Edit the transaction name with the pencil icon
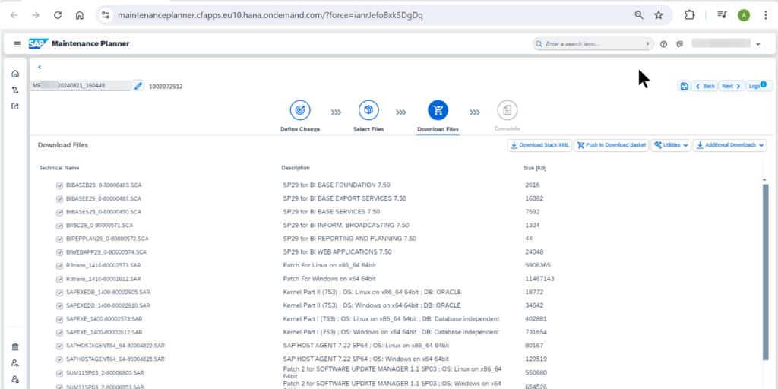Screen dimensions: 778x389 [138, 86]
